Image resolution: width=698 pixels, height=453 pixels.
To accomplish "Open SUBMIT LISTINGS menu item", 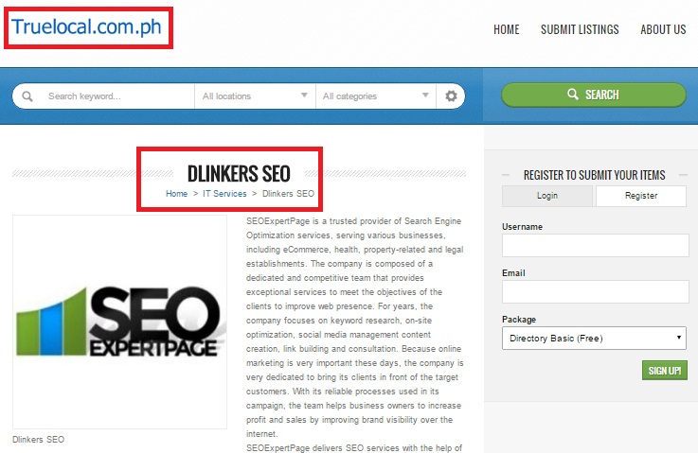I will pos(580,29).
